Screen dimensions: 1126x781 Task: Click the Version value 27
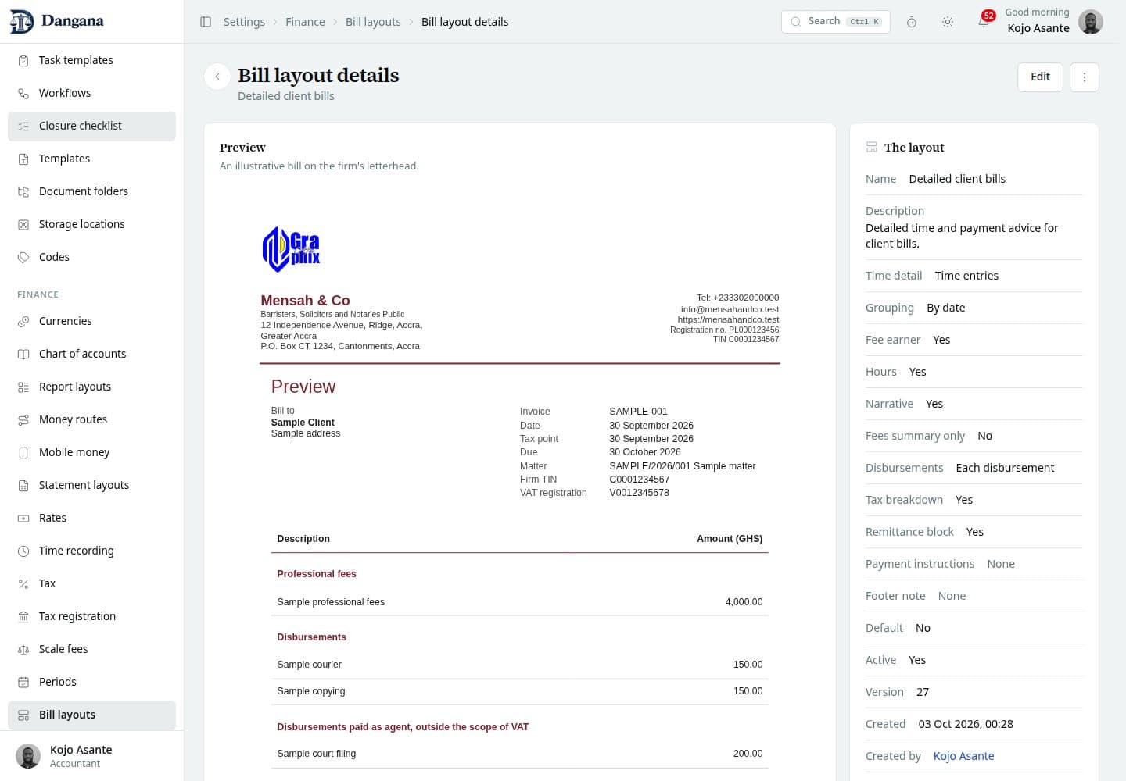(923, 692)
